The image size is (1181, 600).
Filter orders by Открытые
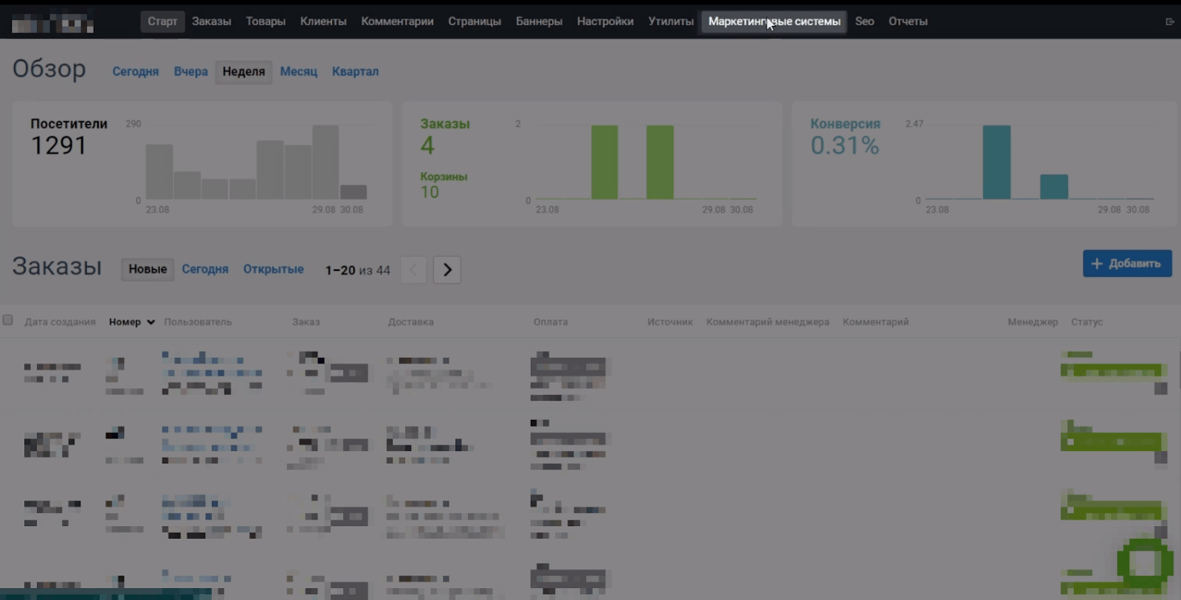273,269
